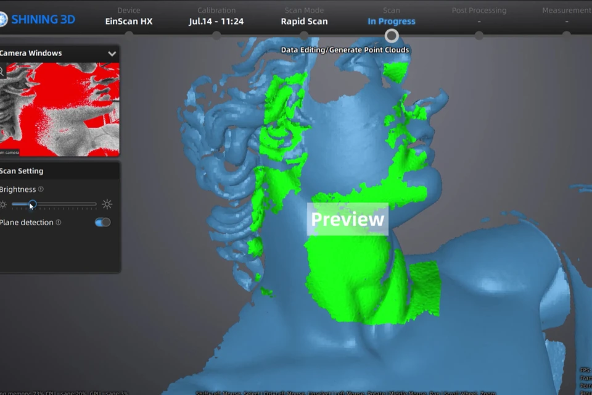This screenshot has height=395, width=592.
Task: Go to the Post Processing stage
Action: (x=479, y=16)
